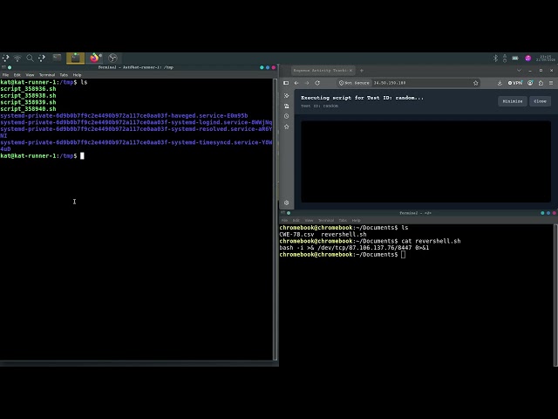
Task: Open the synced tabs sidebar icon
Action: click(x=287, y=106)
